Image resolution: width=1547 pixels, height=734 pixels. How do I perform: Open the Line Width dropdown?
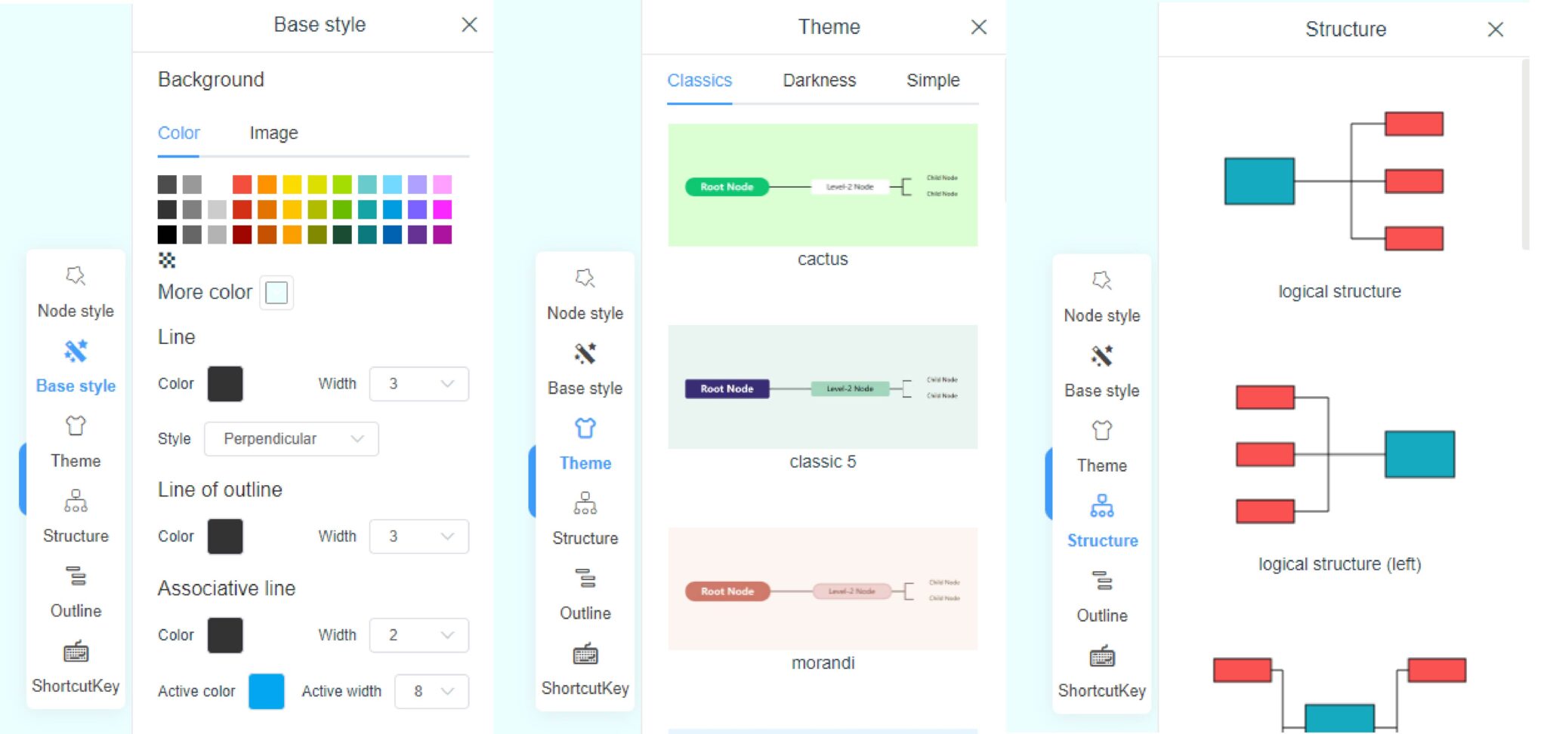click(x=418, y=384)
